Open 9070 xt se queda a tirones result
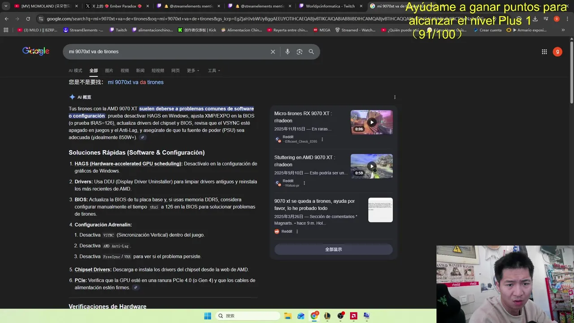Image resolution: width=574 pixels, height=323 pixels. [314, 205]
